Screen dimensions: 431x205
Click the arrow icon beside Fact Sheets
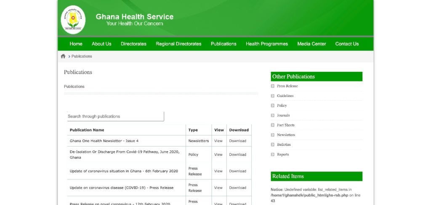point(273,125)
